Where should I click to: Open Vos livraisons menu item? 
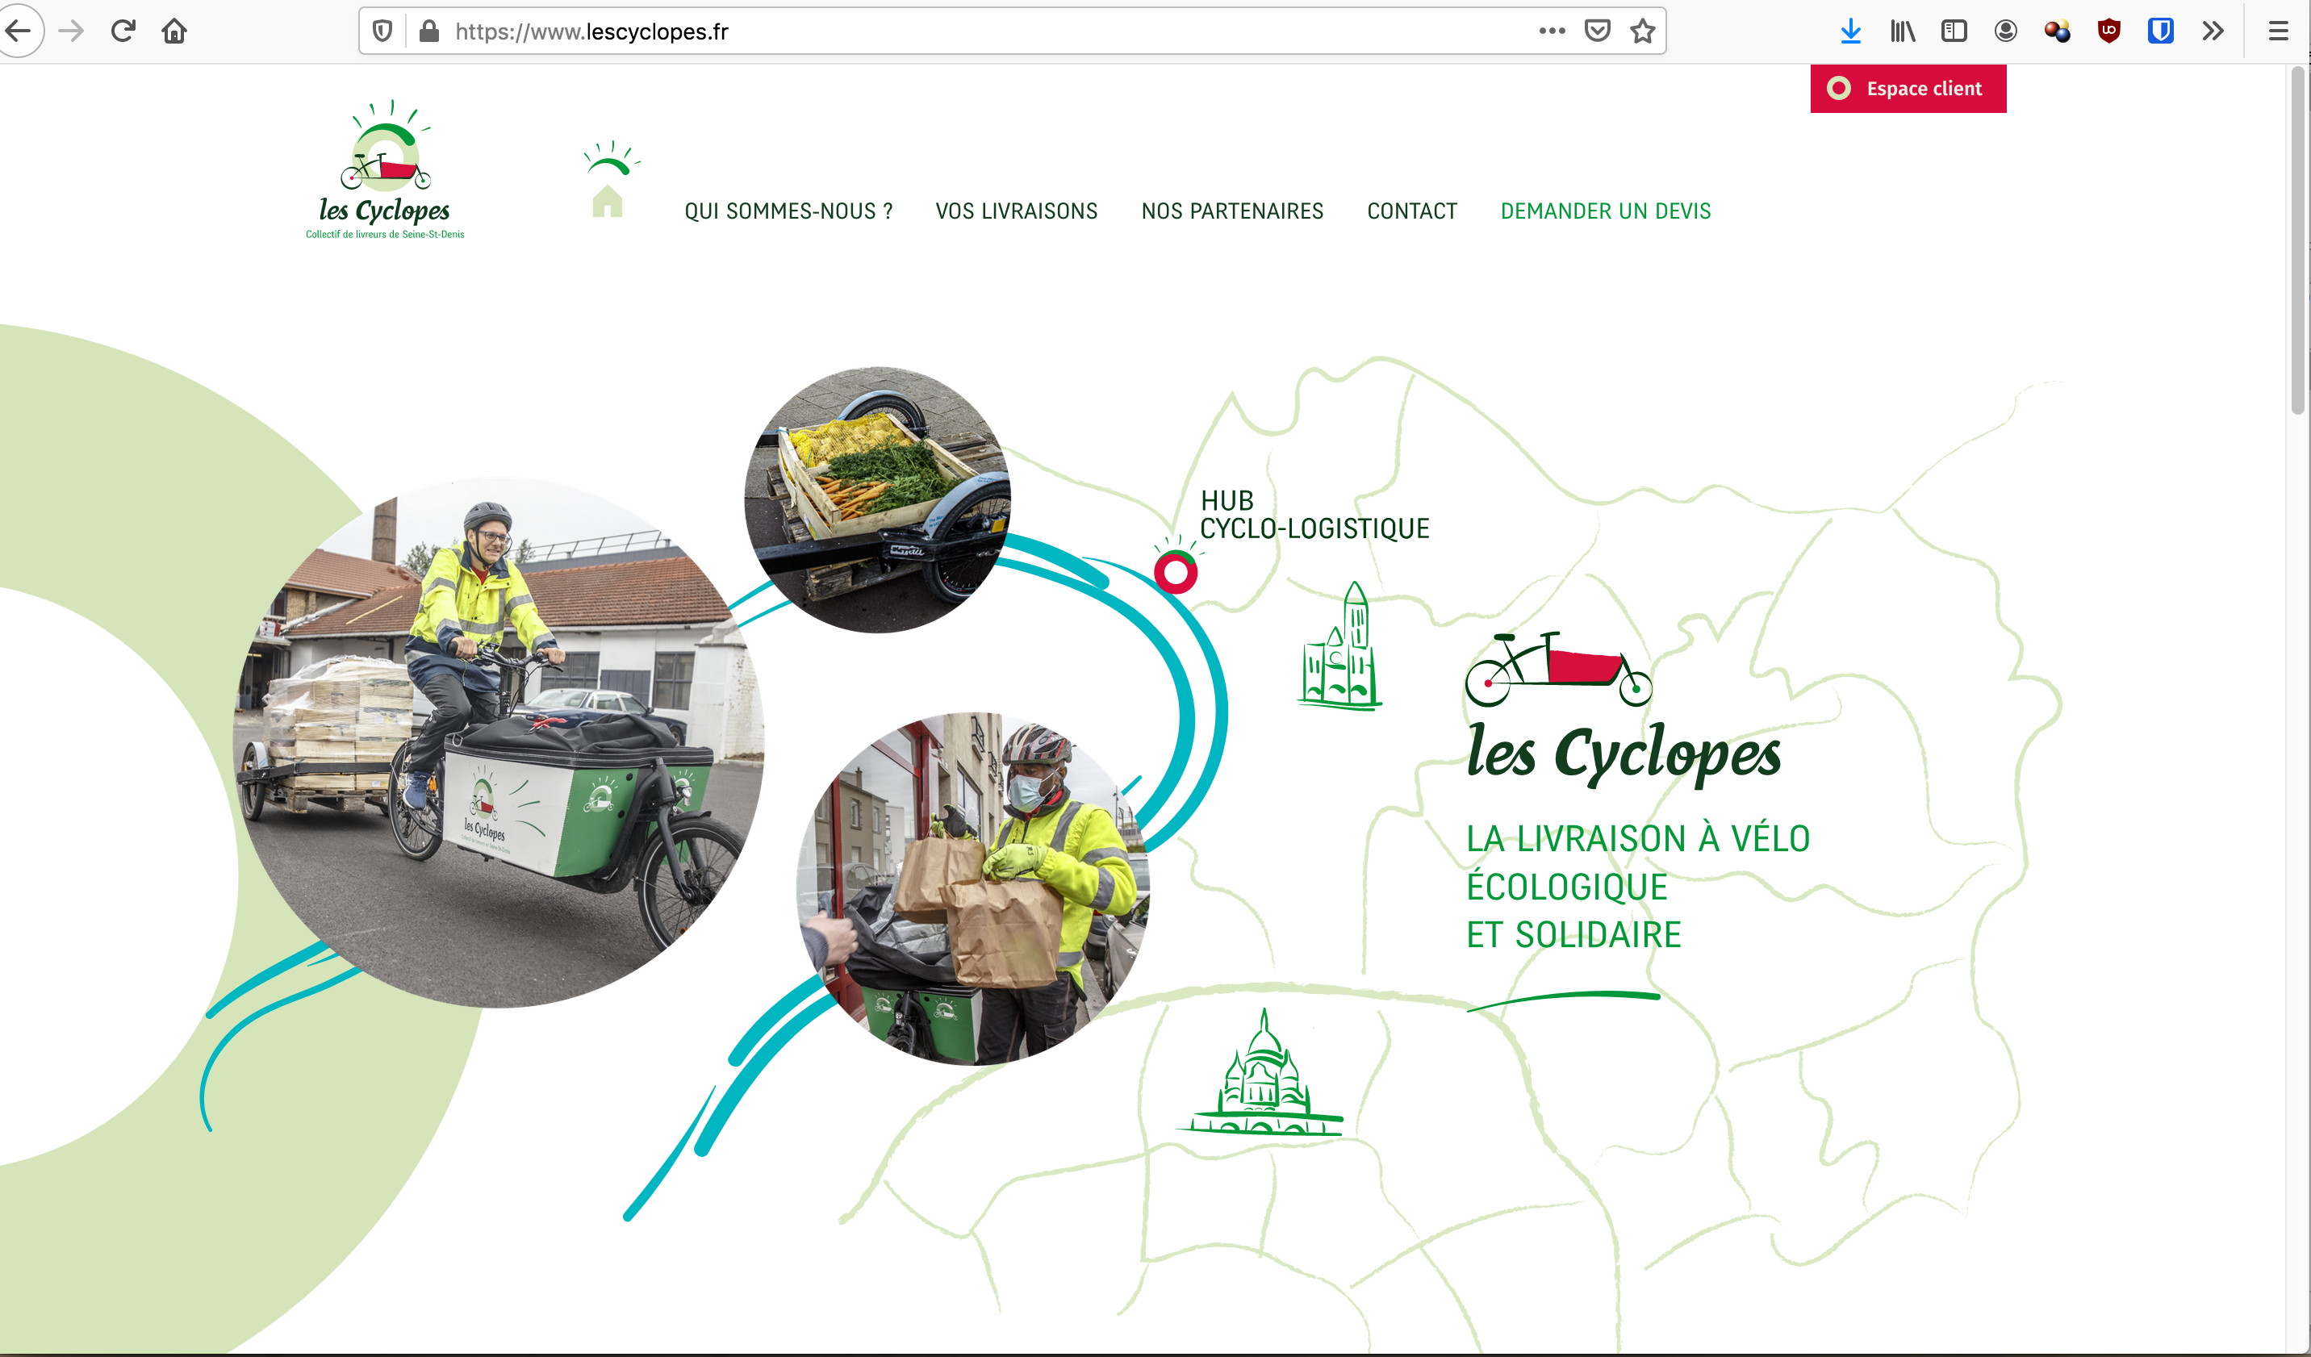pos(1016,211)
